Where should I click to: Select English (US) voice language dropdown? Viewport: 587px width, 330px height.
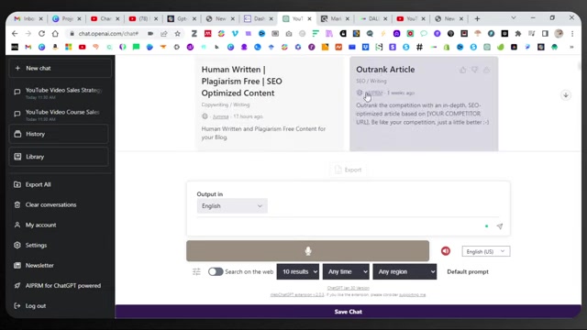486,251
